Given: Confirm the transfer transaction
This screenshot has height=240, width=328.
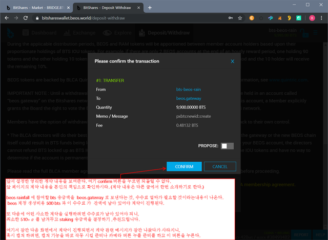Looking at the screenshot, I should point(184,166).
